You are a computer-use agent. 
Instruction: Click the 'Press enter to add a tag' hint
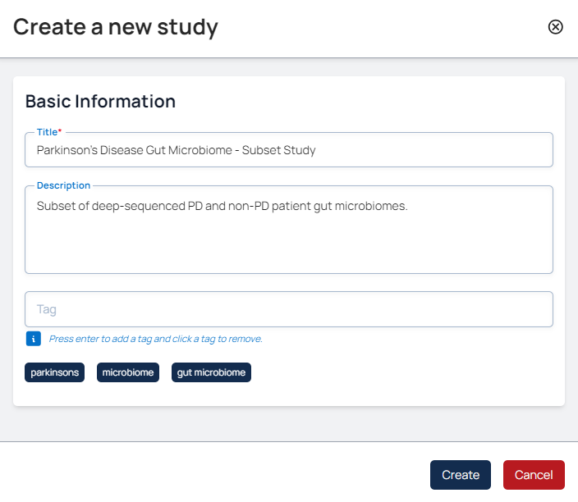click(156, 339)
